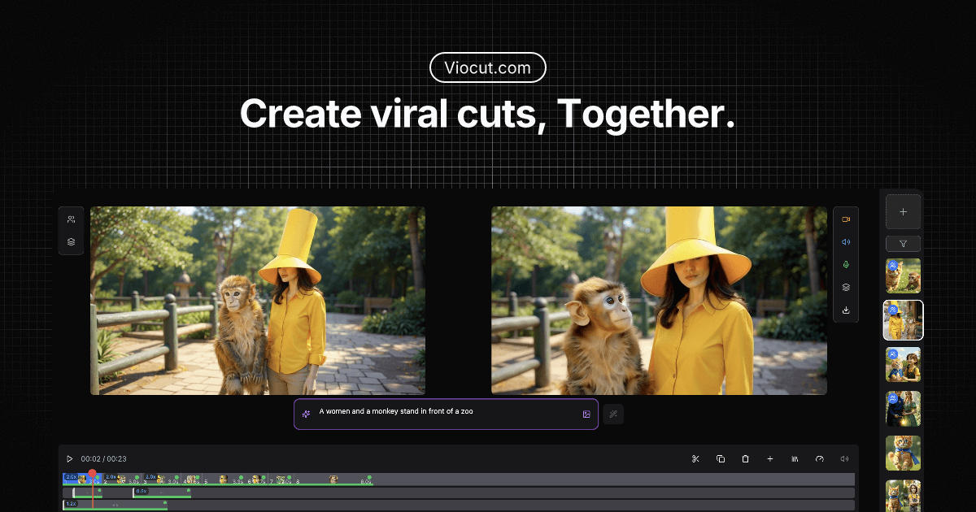Open the playback speed gauge control
Screen dimensions: 976x512
[820, 458]
